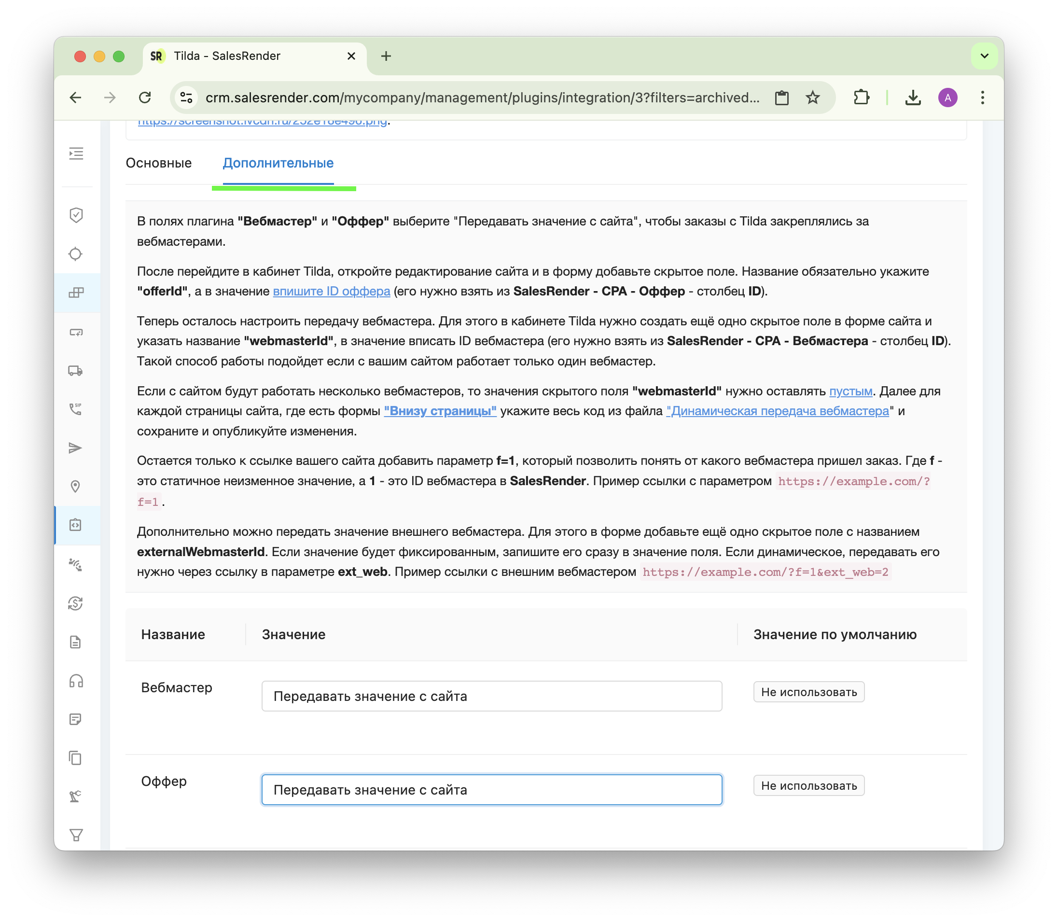Image resolution: width=1058 pixels, height=922 pixels.
Task: Open the funnel filter sidebar icon
Action: [76, 835]
